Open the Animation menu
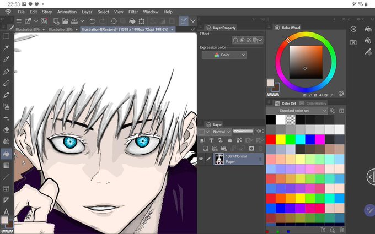This screenshot has width=375, height=234. [67, 12]
